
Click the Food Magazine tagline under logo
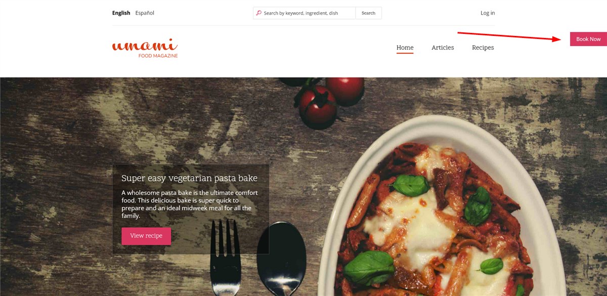(158, 56)
